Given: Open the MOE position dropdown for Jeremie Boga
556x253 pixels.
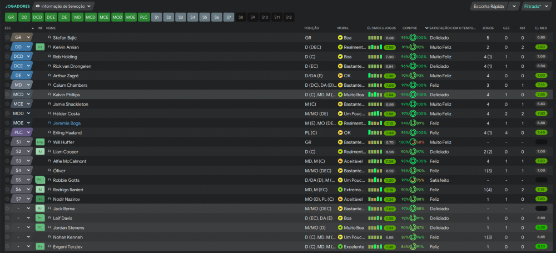Looking at the screenshot, I should (x=21, y=123).
